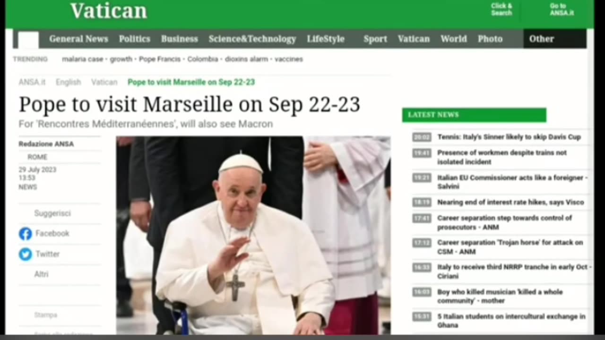605x340 pixels.
Task: Click the Twitter share icon
Action: 26,254
